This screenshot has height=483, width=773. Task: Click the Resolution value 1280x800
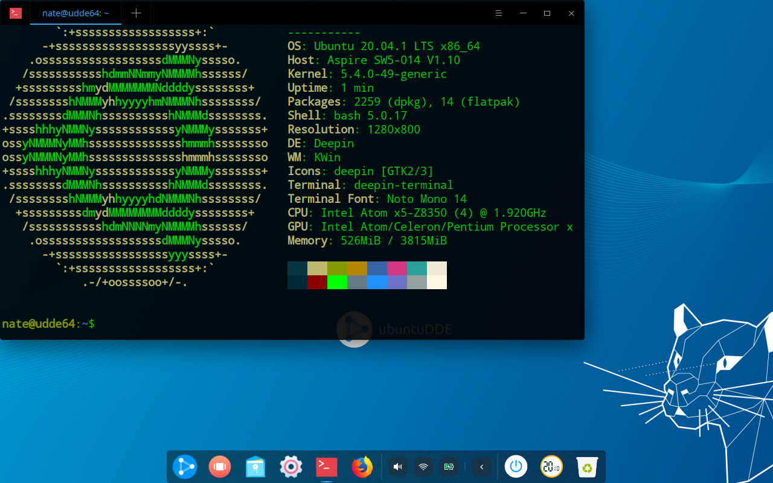click(x=394, y=129)
